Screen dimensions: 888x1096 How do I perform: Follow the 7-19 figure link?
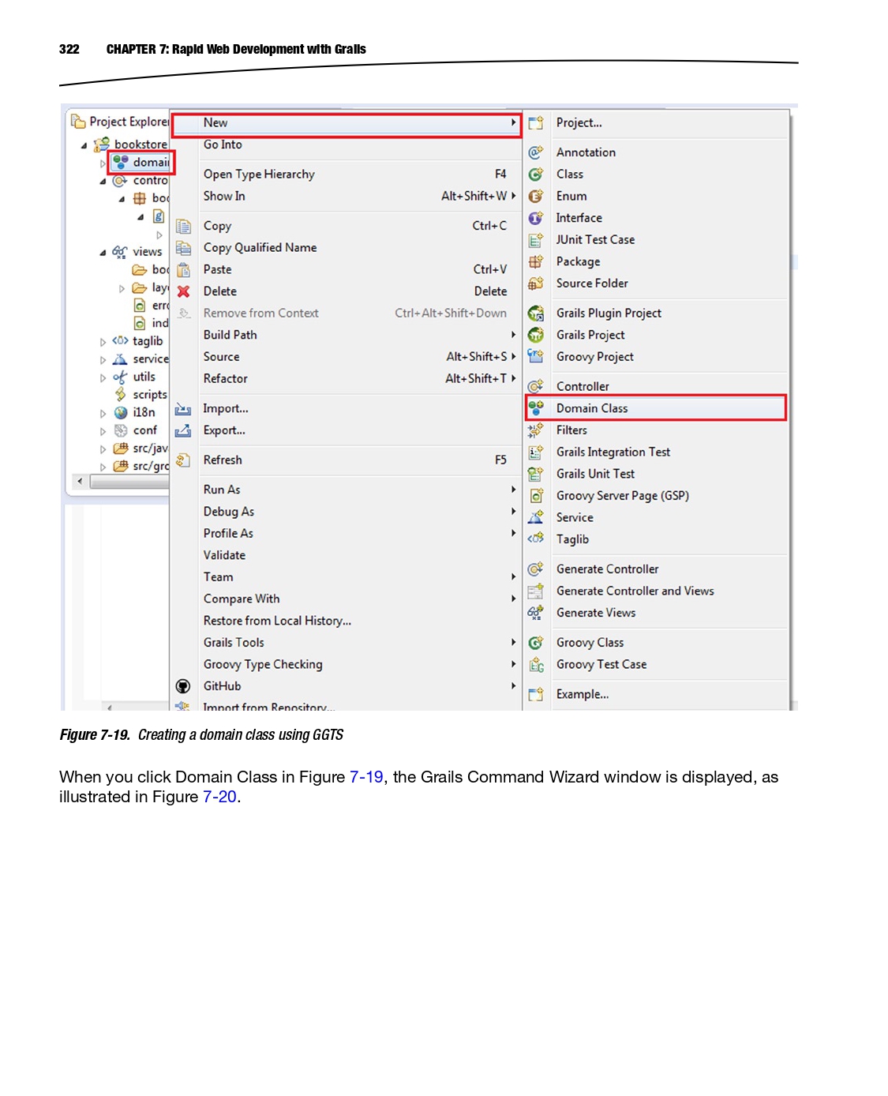click(x=366, y=777)
